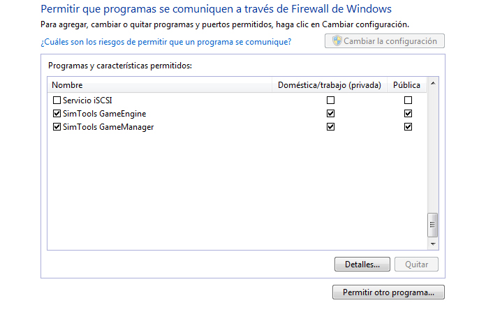Click the list's vertical scrollbar thumb
Image resolution: width=486 pixels, height=335 pixels.
click(433, 225)
